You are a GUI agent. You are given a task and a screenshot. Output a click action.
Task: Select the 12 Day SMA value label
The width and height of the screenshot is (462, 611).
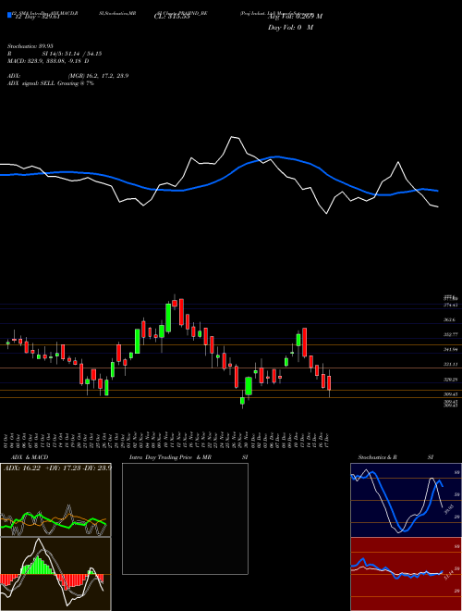[x=37, y=17]
